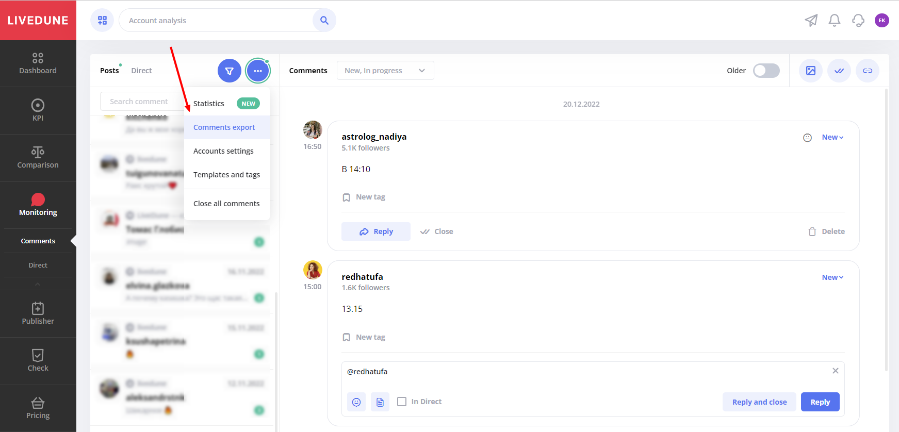Viewport: 899px width, 432px height.
Task: Click the link chain icon button
Action: (868, 71)
